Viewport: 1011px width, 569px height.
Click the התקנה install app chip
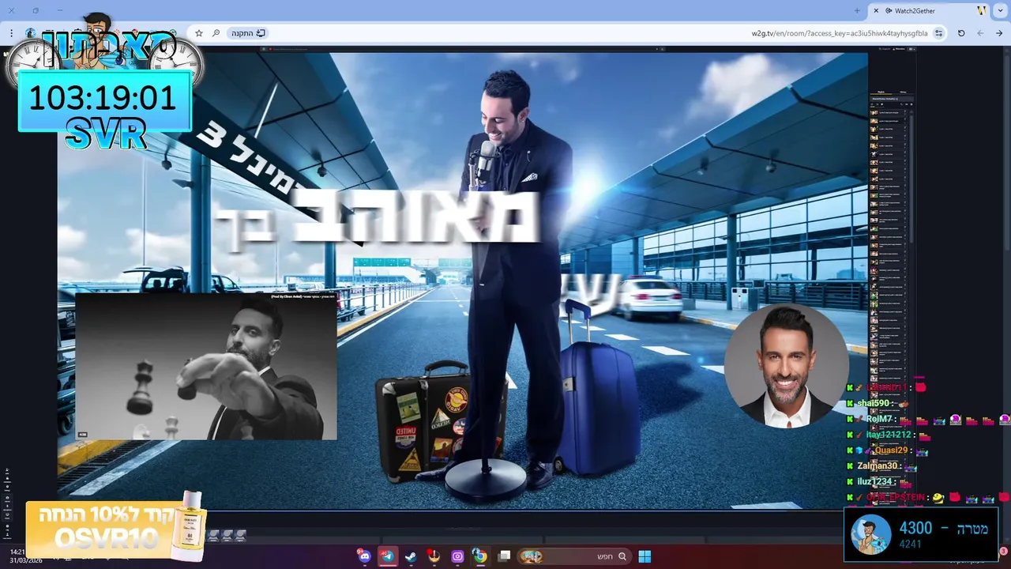248,33
